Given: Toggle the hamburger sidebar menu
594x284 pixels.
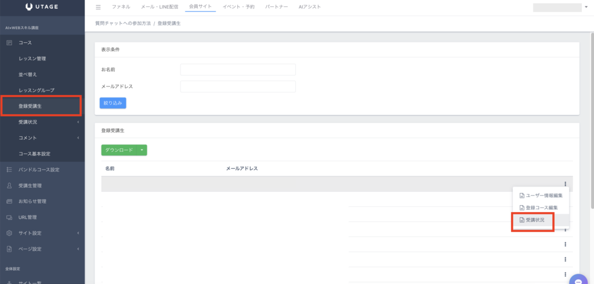Looking at the screenshot, I should [98, 7].
